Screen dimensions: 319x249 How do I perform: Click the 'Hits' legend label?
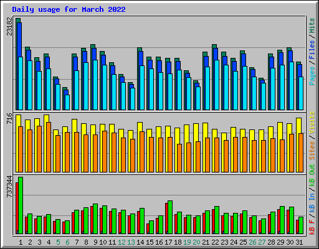point(312,26)
